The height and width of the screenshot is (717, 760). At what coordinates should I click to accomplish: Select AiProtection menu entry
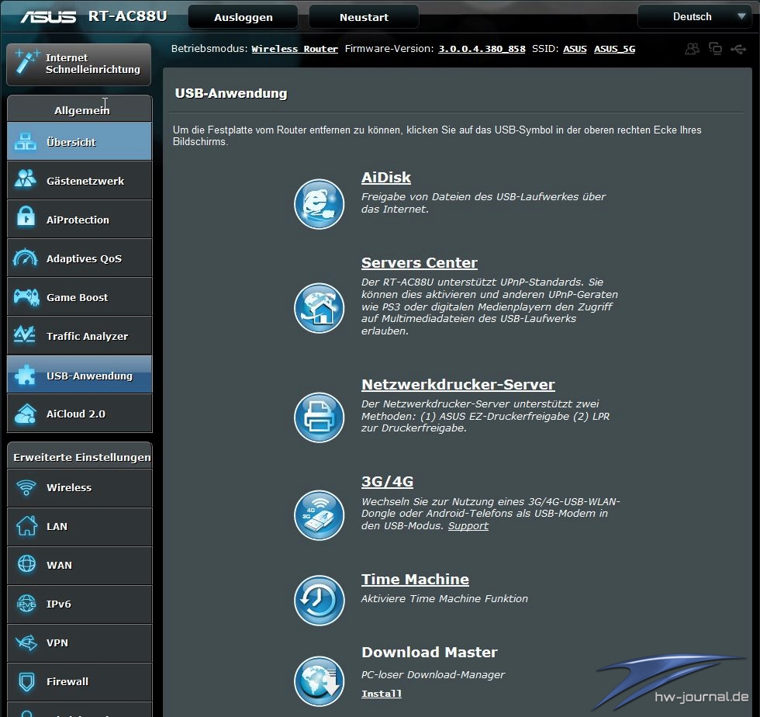79,220
